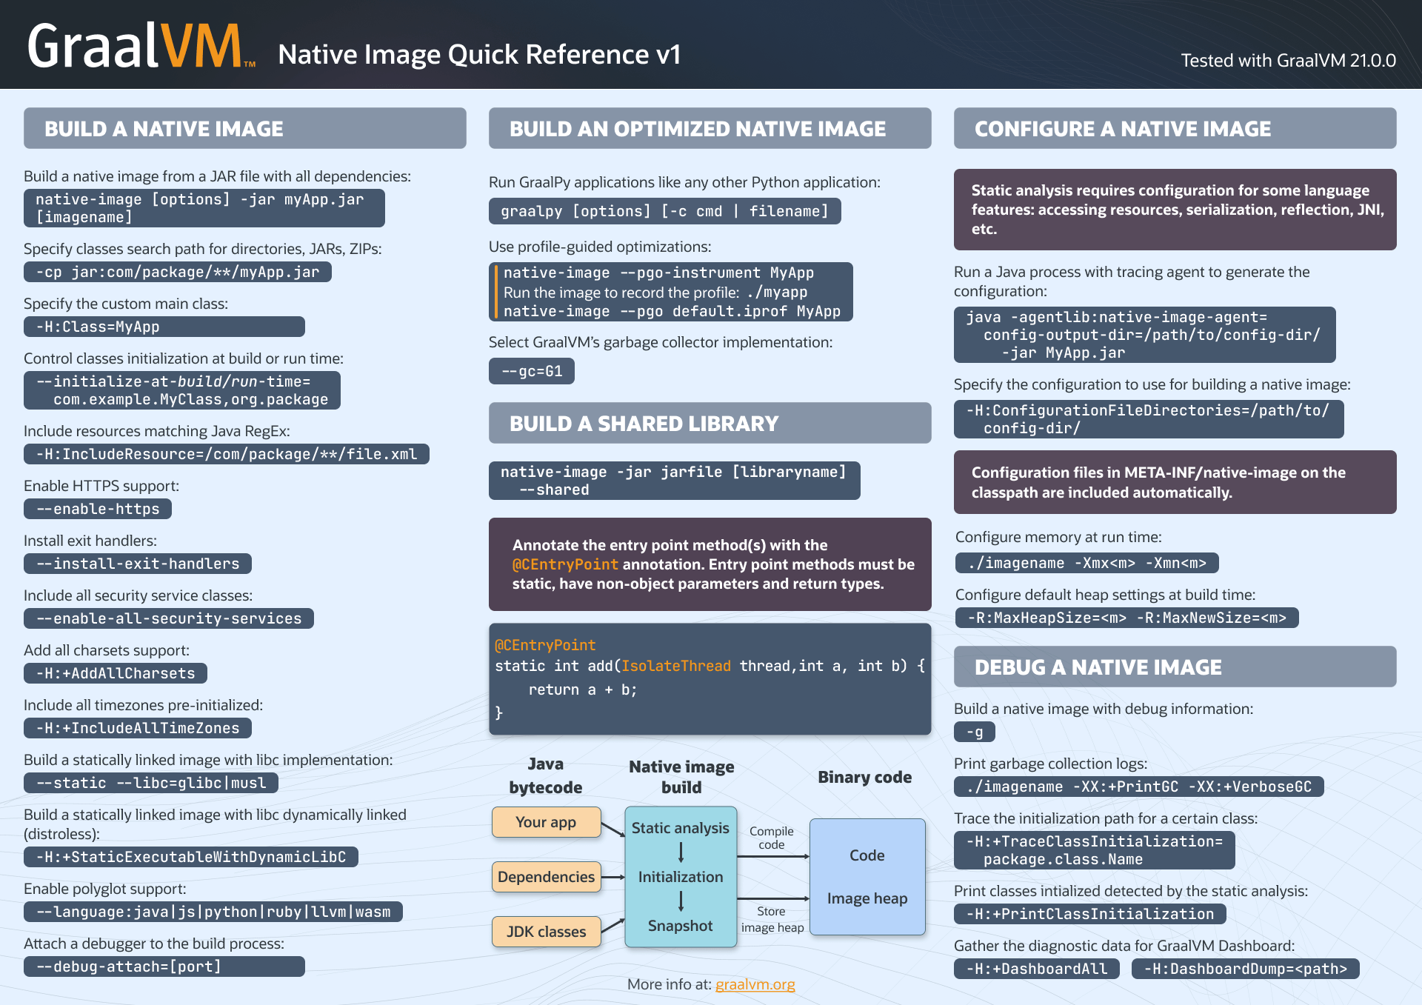Click the GraalVM logo
Viewport: 1422px width, 1005px height.
[141, 46]
